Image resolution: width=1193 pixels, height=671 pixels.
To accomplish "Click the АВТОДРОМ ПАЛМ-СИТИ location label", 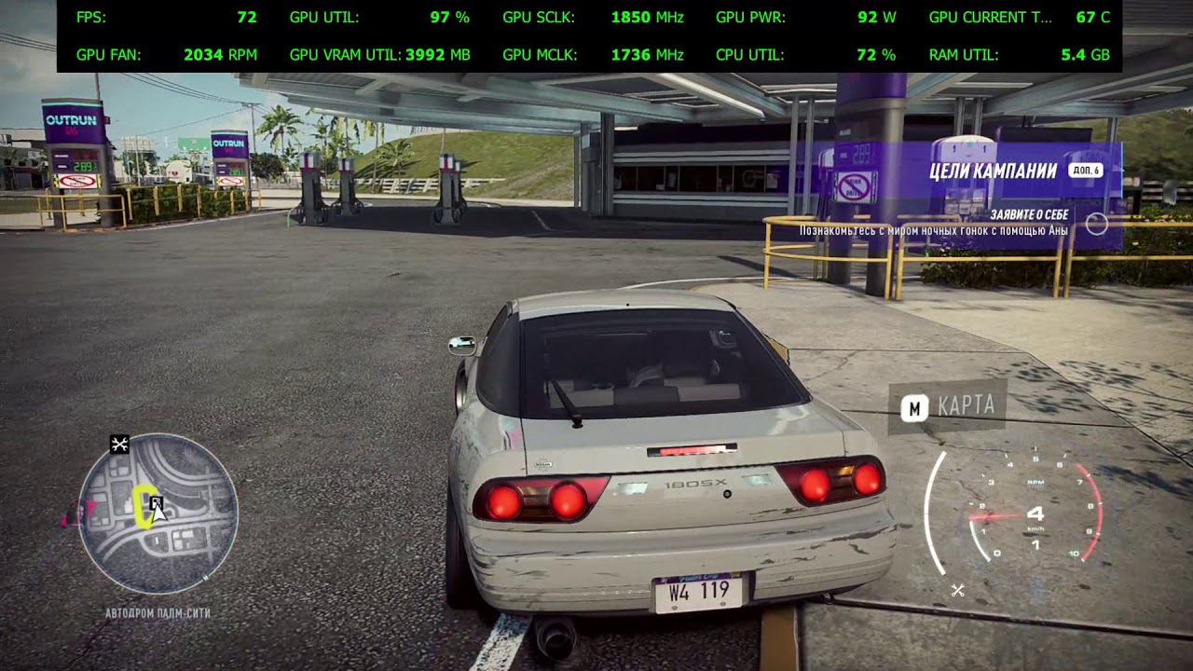I will point(158,613).
